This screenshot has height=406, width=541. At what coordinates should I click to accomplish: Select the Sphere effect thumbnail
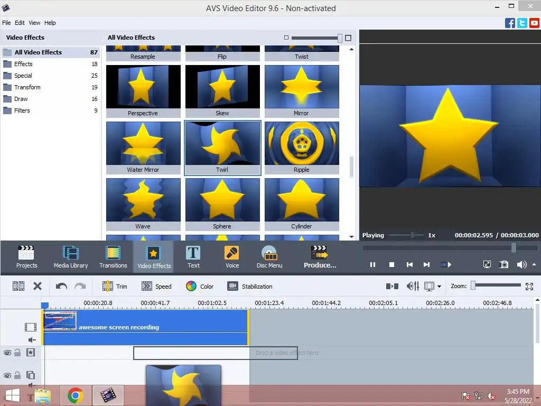point(222,205)
